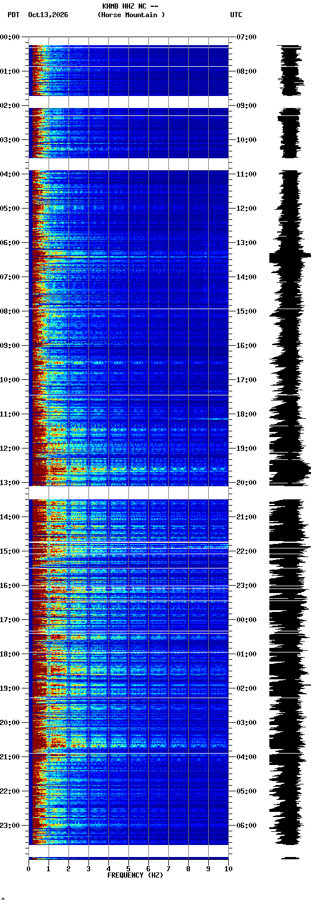Click the "15:00" UTC time label
The width and height of the screenshot is (315, 905).
pos(247,311)
